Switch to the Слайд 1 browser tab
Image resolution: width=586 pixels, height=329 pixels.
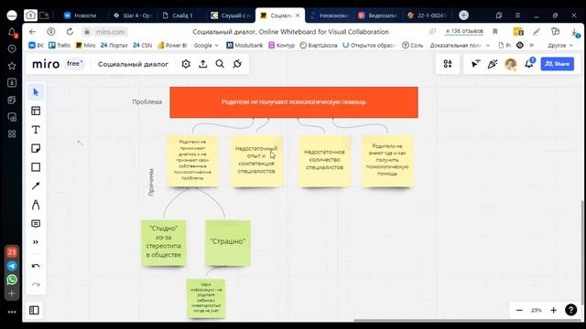click(x=178, y=16)
